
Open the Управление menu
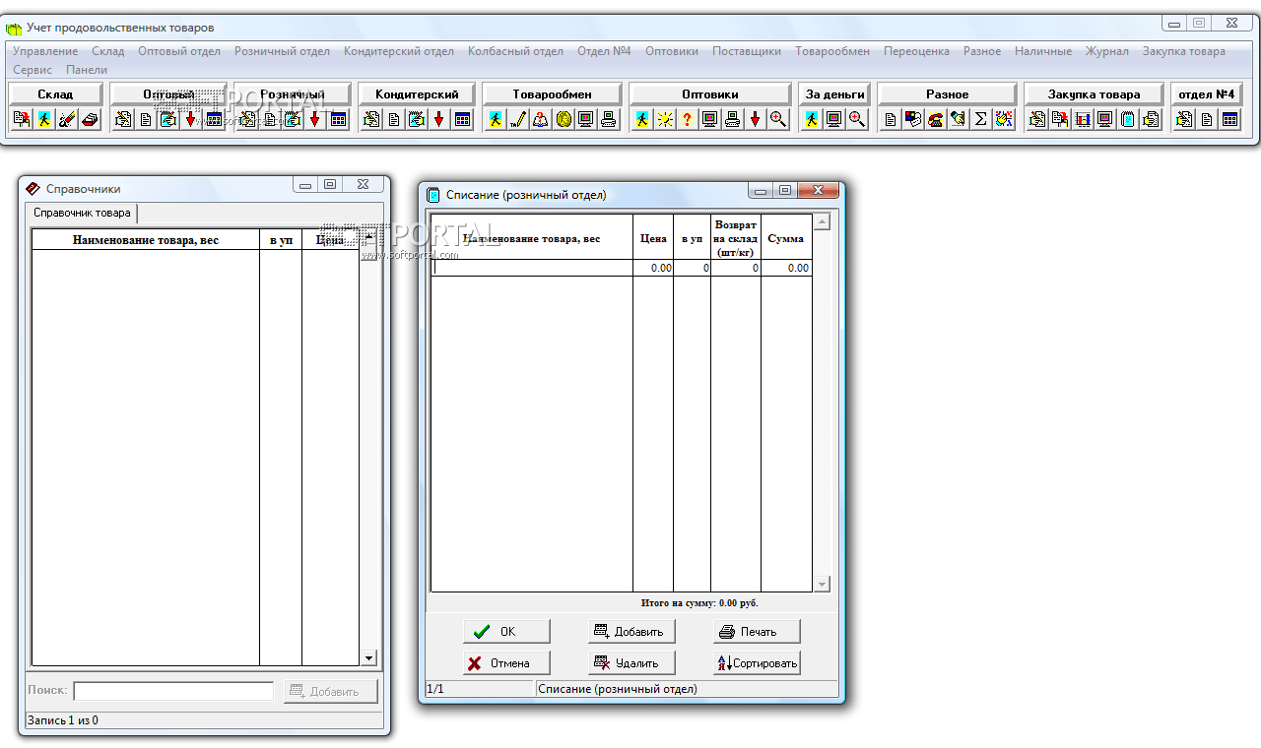45,51
